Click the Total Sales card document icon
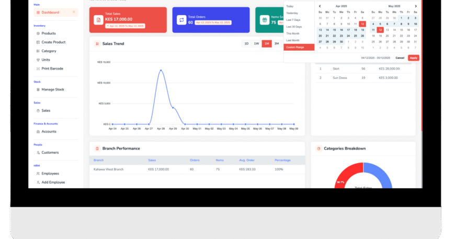This screenshot has height=239, width=455. click(98, 20)
